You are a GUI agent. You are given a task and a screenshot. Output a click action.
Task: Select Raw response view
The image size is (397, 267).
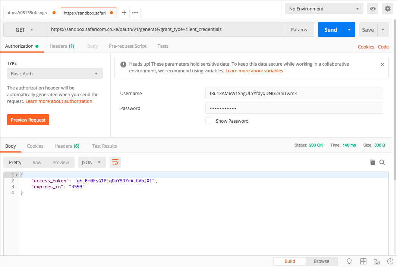(x=37, y=162)
